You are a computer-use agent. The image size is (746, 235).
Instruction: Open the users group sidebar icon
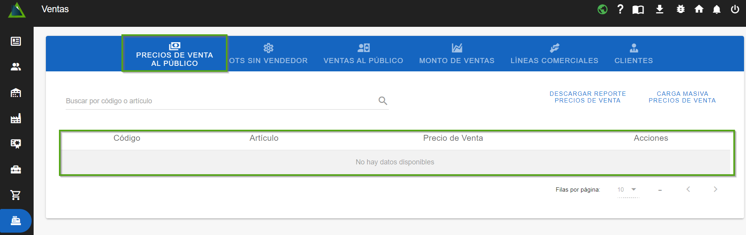click(16, 67)
